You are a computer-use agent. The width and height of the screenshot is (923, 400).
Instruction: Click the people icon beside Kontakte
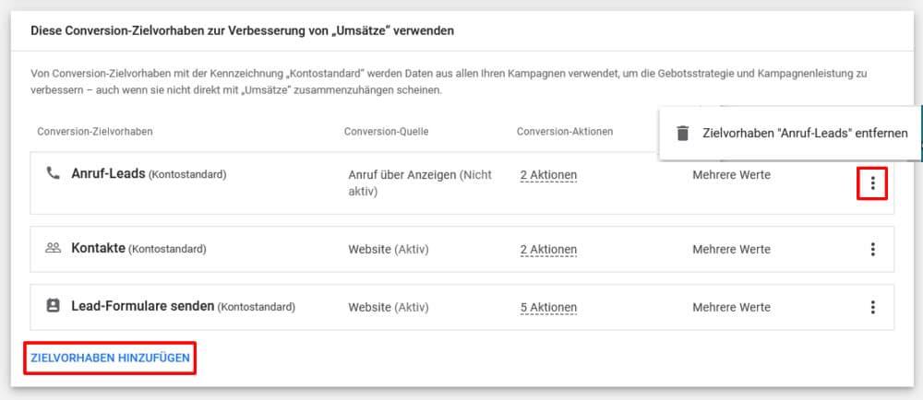coord(53,248)
